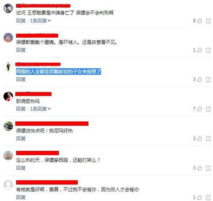Reply to the first comment
The height and width of the screenshot is (201, 213).
(21, 21)
